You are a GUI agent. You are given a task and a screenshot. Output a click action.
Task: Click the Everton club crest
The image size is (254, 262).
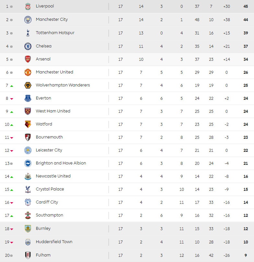tap(28, 98)
